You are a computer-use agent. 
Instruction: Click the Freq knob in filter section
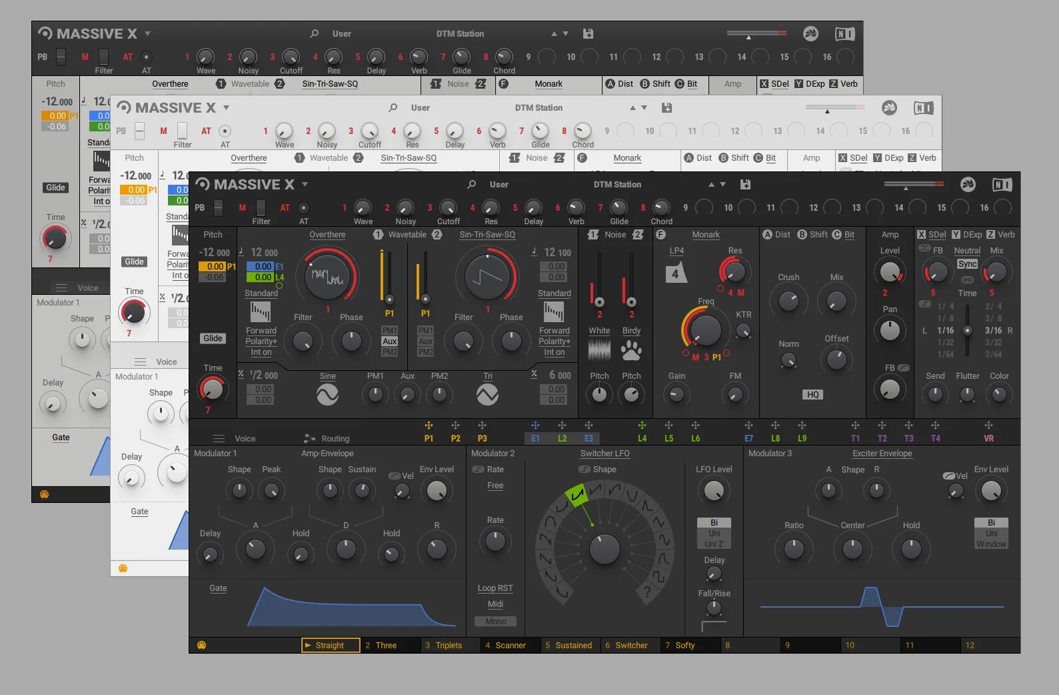705,329
